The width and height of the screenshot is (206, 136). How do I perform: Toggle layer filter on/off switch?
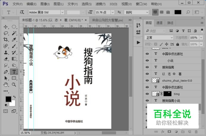point(202,31)
